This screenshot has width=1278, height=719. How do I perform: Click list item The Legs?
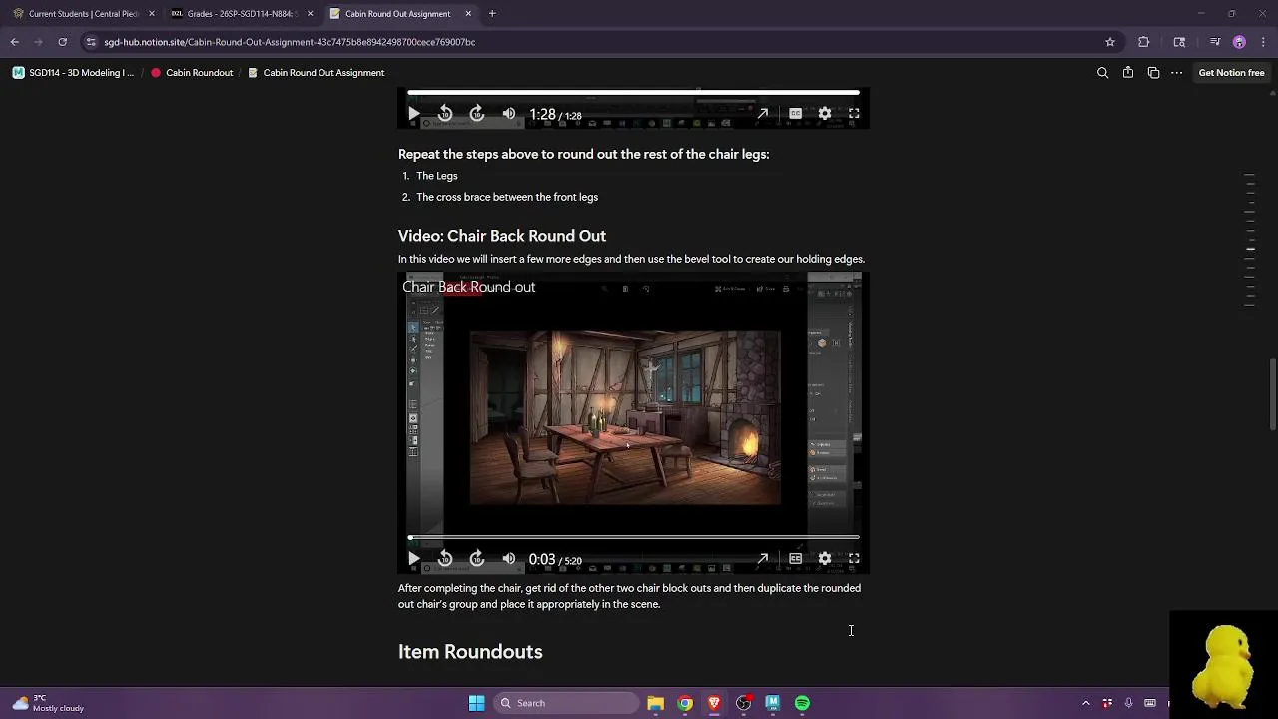coord(437,176)
